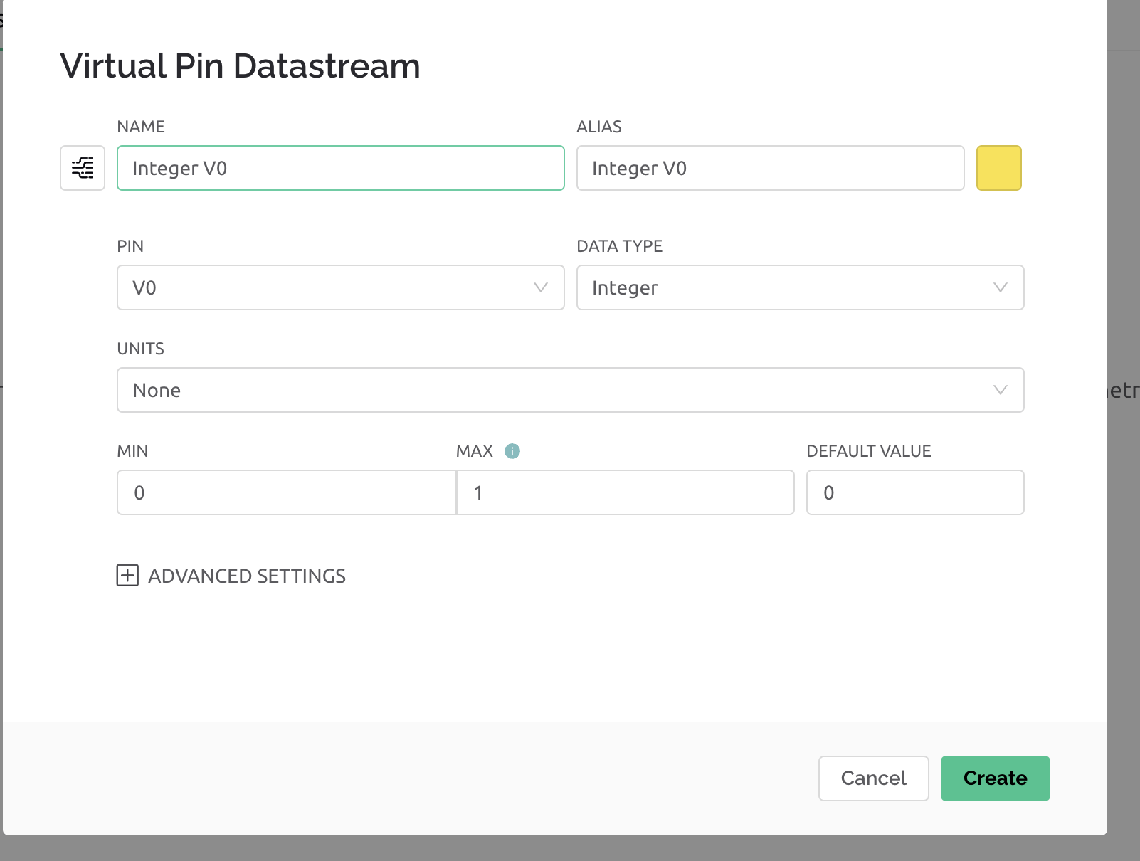Click into the MAX value field
Viewport: 1140px width, 861px height.
625,492
